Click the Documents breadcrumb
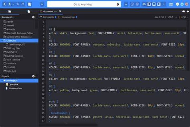 pyautogui.click(x=47, y=17)
